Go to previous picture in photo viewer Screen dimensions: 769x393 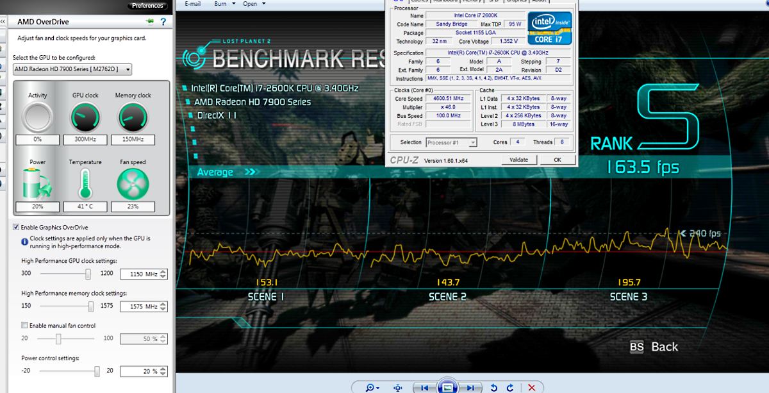click(424, 387)
